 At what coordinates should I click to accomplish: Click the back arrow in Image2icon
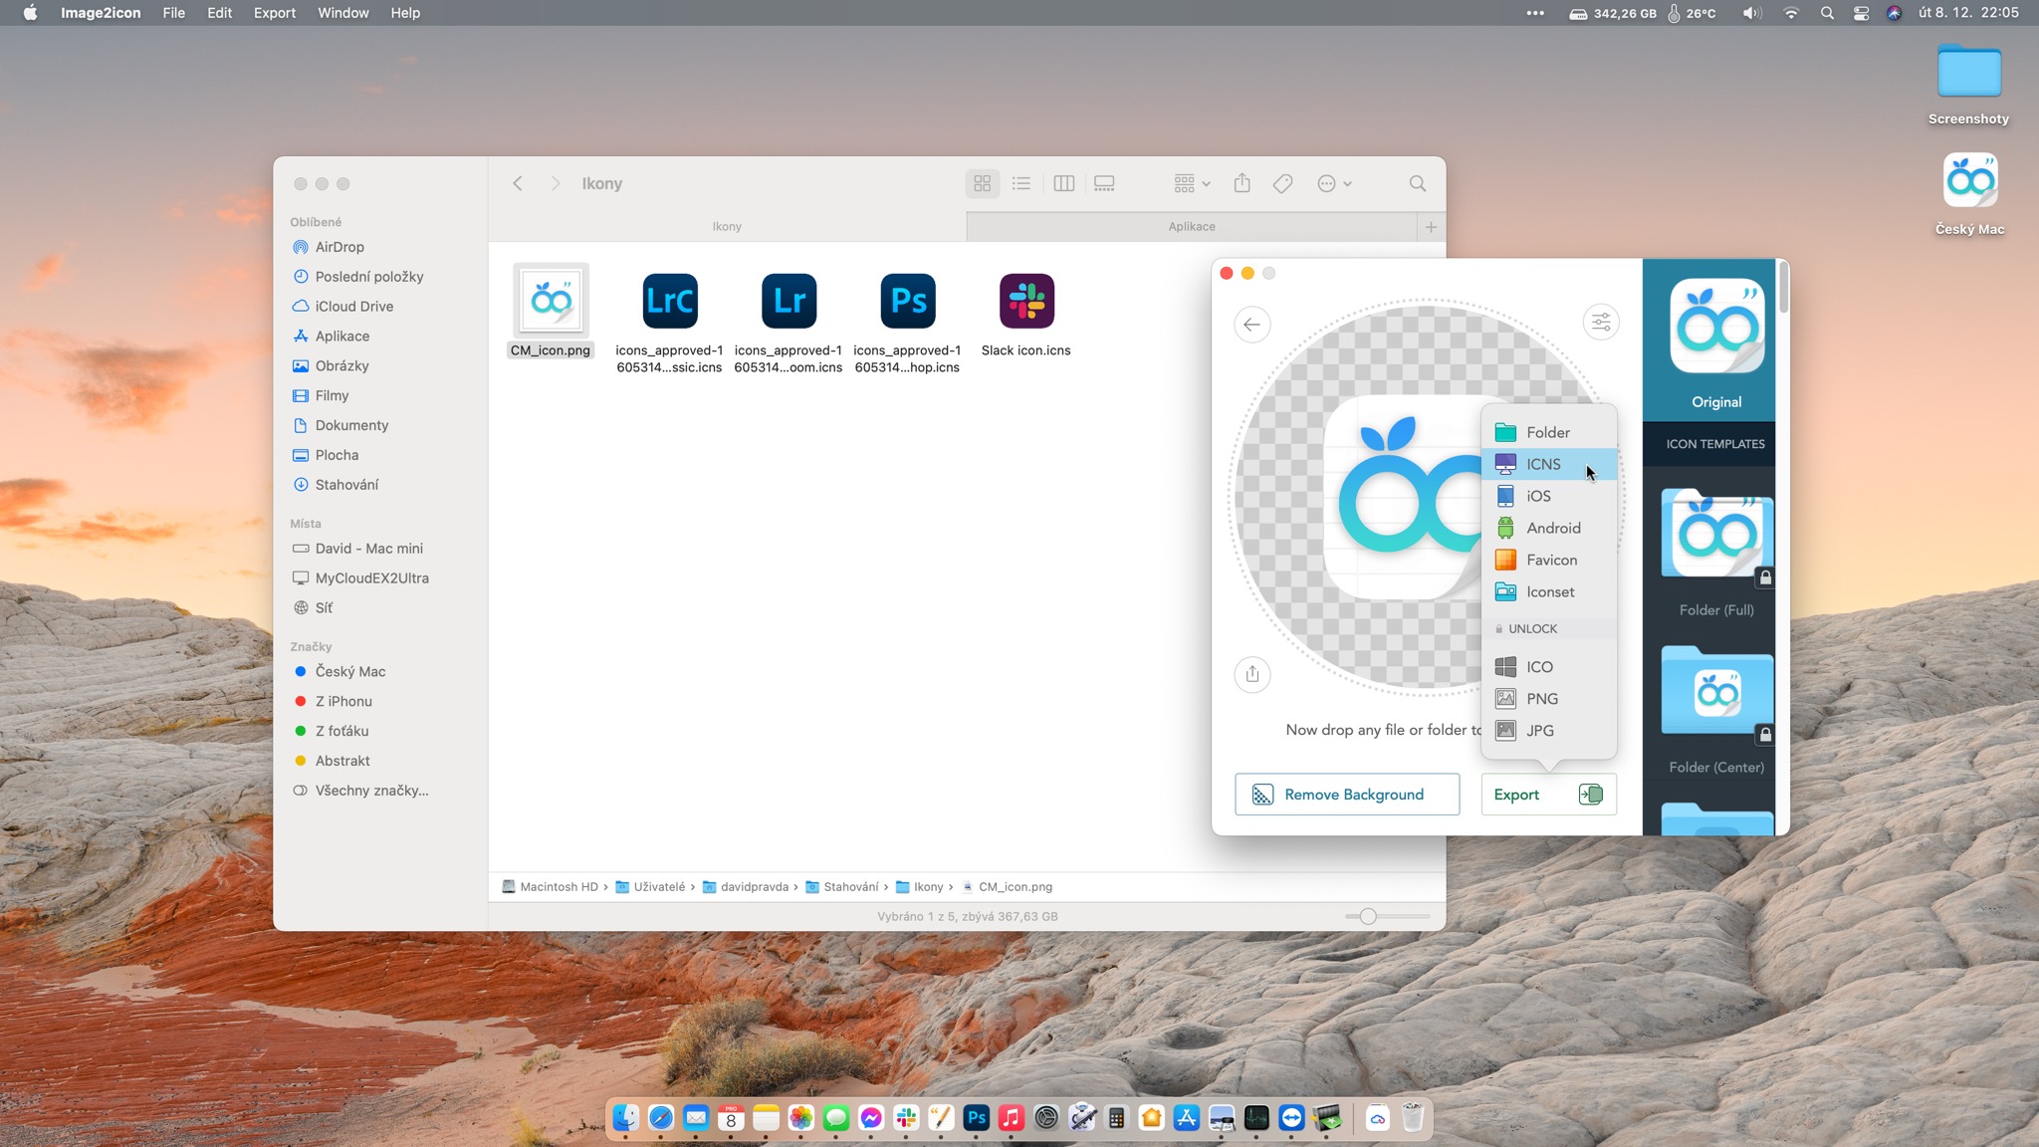coord(1251,325)
